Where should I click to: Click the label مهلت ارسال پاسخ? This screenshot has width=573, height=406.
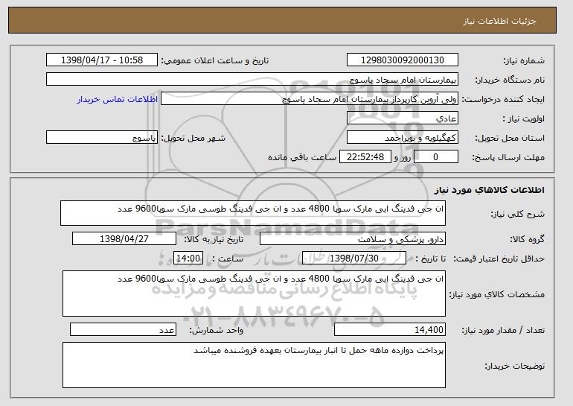(x=508, y=157)
